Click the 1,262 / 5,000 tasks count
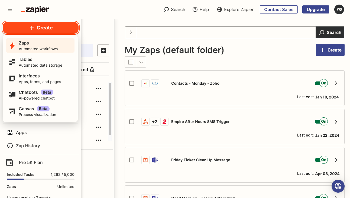350x198 pixels. click(x=63, y=175)
